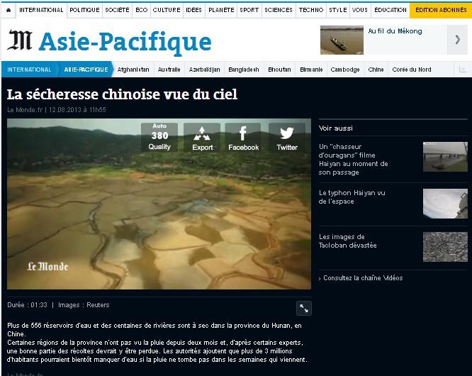
Task: Open the Cambodge country link
Action: click(345, 70)
